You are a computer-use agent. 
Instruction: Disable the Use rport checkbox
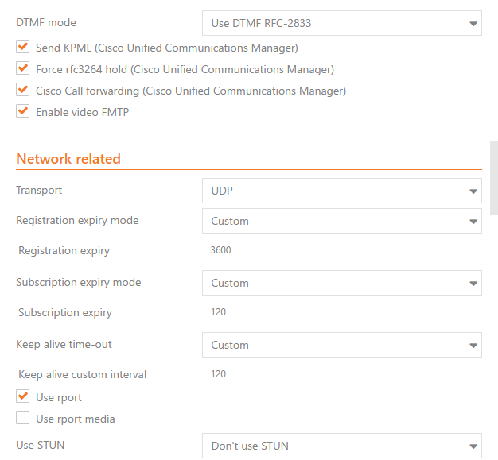(x=23, y=397)
